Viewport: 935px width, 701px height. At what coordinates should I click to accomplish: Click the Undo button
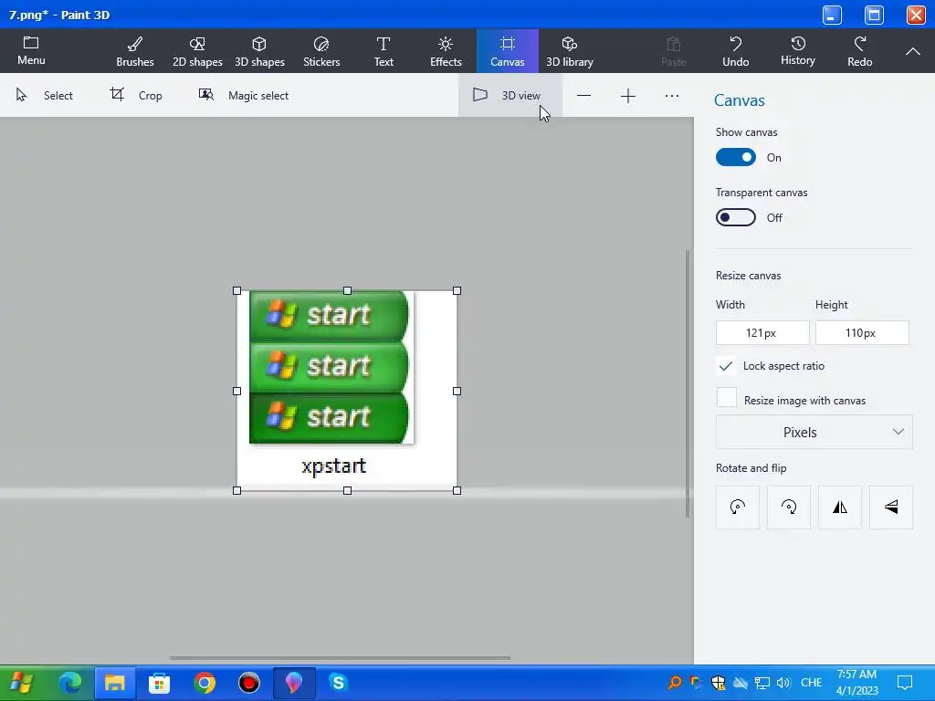coord(735,51)
